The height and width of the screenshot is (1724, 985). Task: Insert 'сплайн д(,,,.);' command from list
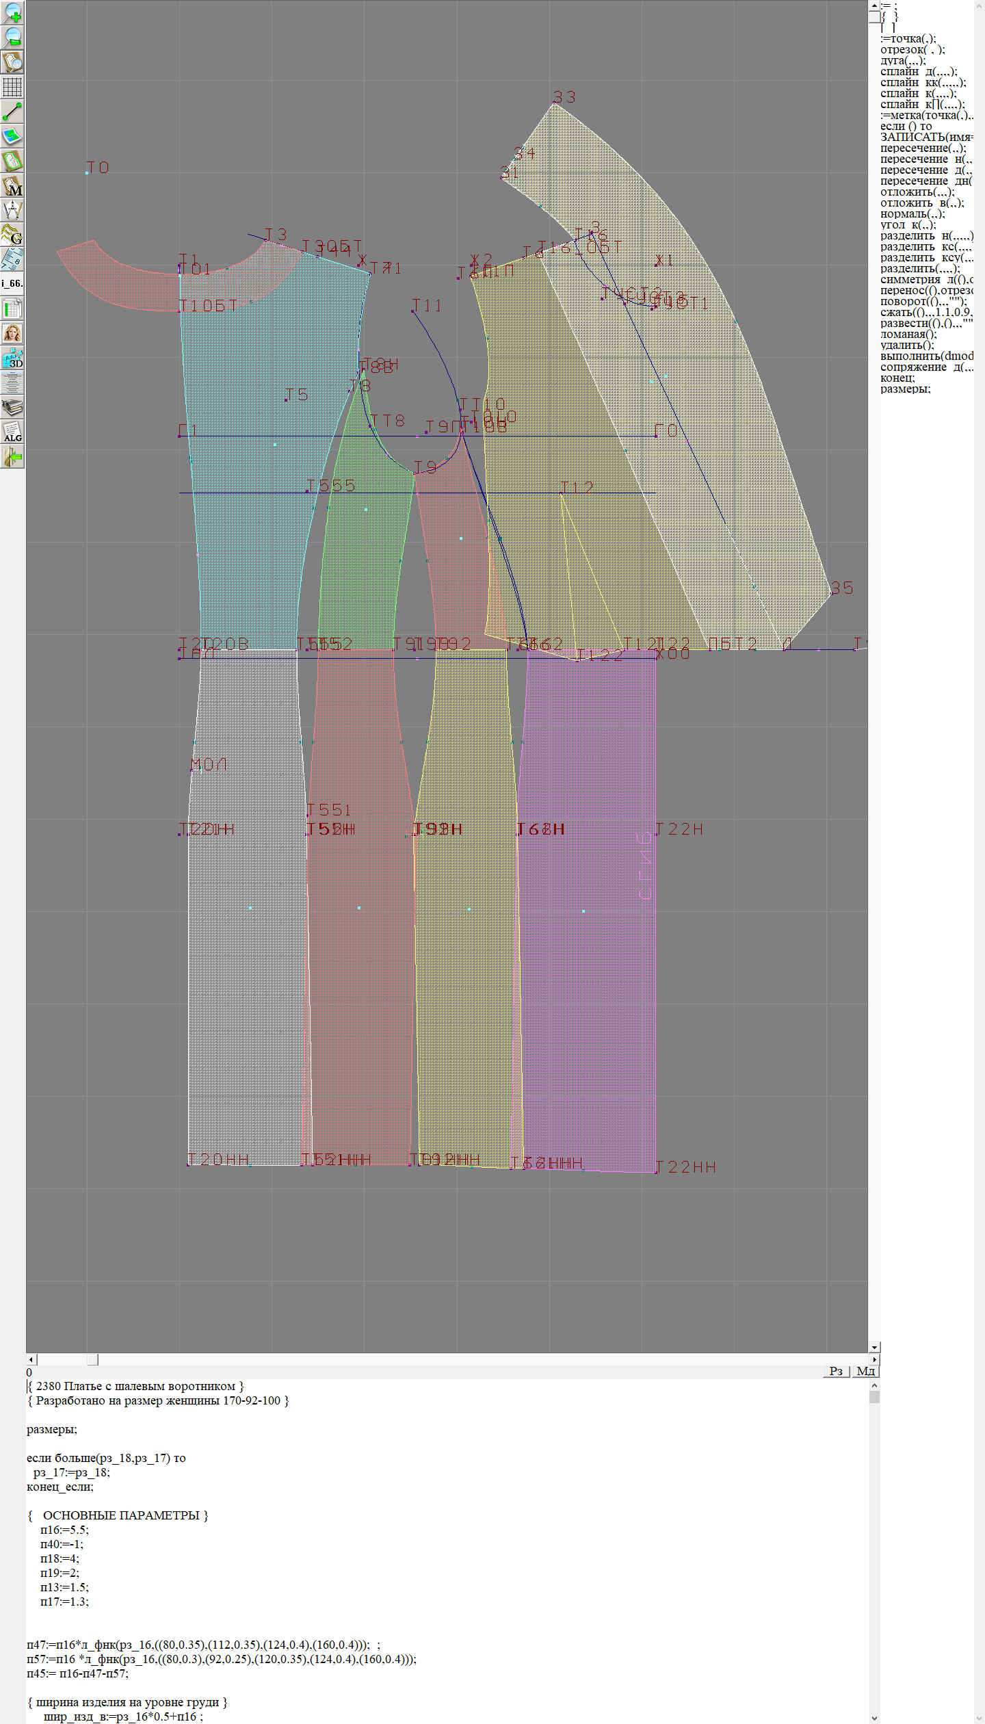coord(918,72)
